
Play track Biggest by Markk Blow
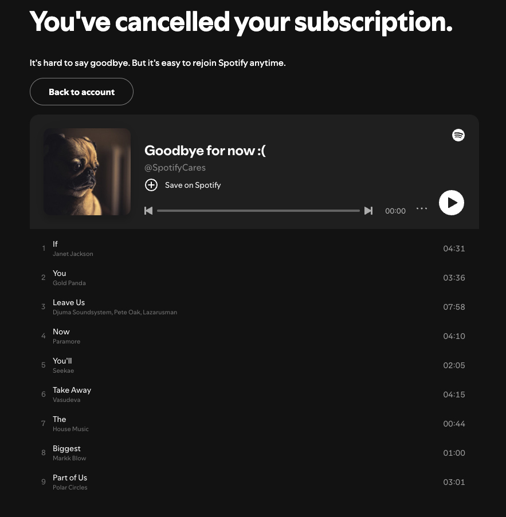click(x=253, y=453)
